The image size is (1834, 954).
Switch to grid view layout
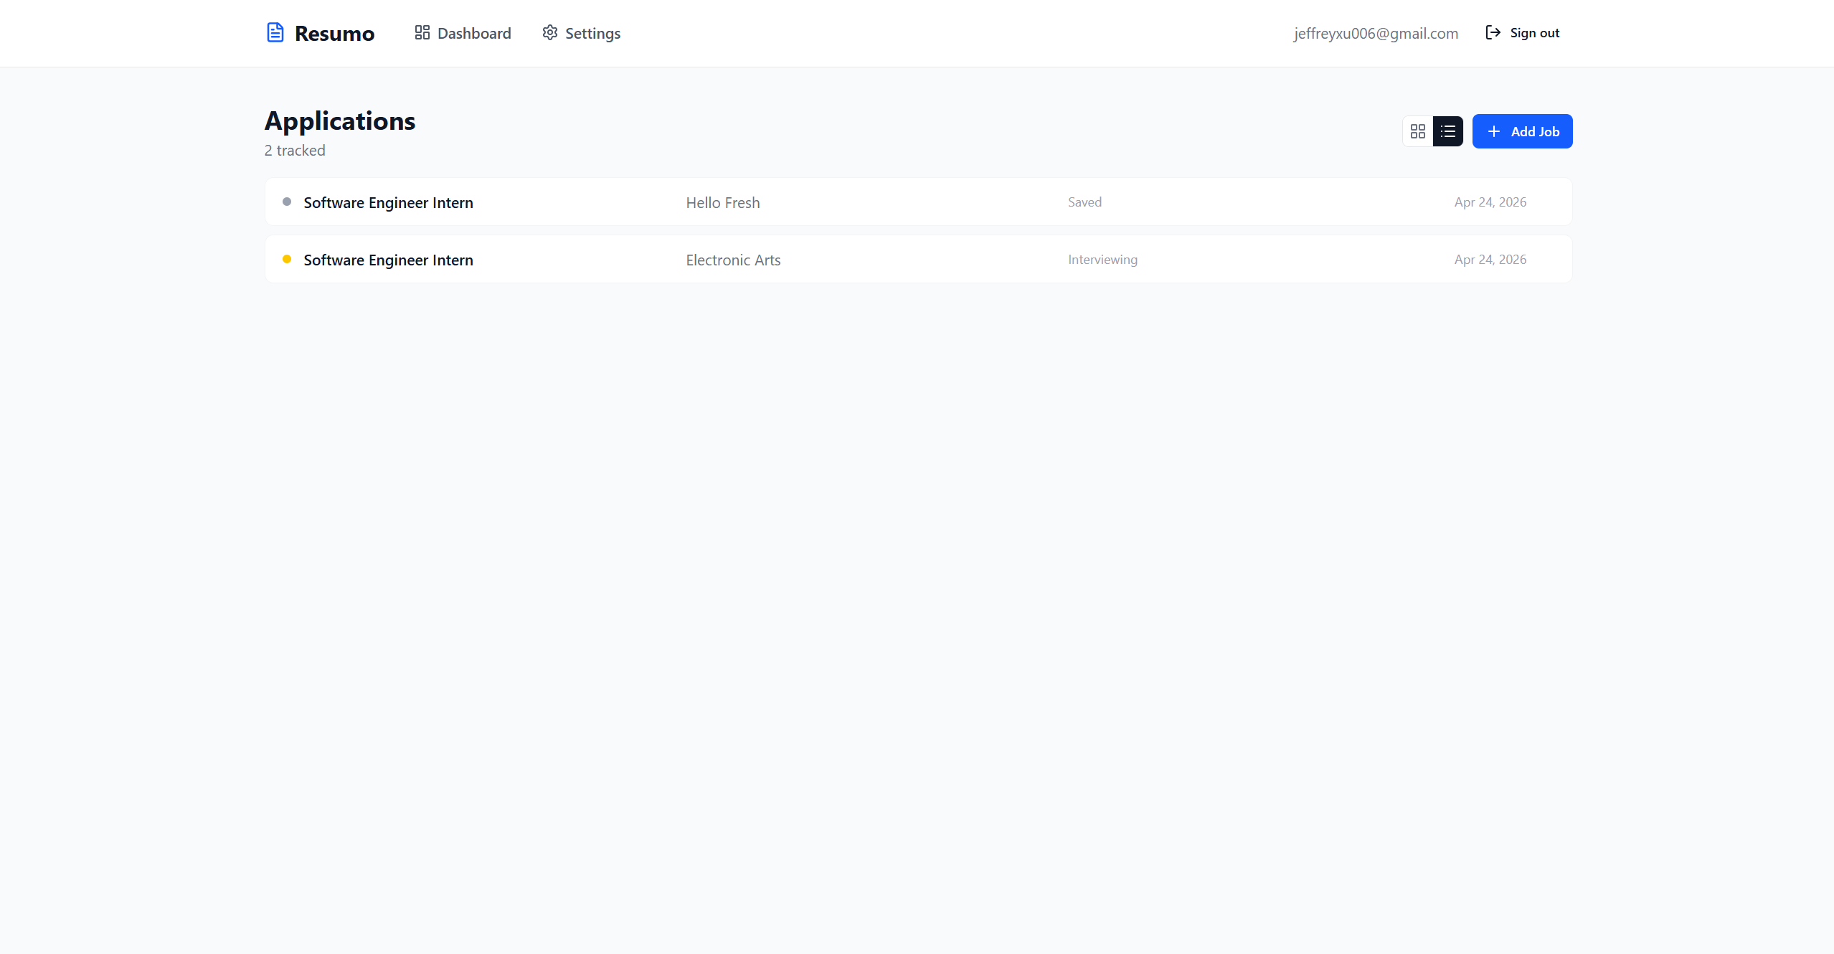tap(1417, 131)
